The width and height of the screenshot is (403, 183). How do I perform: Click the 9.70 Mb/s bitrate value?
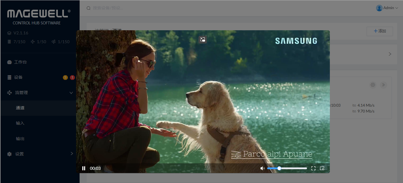(x=366, y=111)
